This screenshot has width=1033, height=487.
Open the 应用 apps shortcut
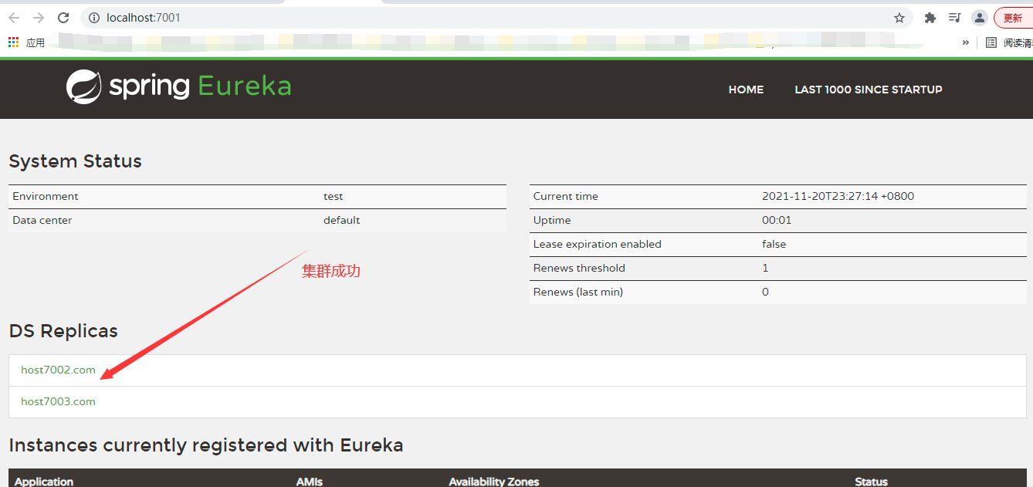tap(27, 42)
